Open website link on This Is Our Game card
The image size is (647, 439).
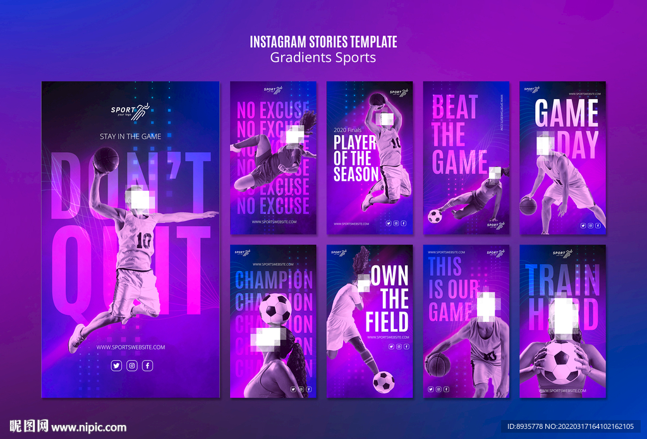coord(447,252)
